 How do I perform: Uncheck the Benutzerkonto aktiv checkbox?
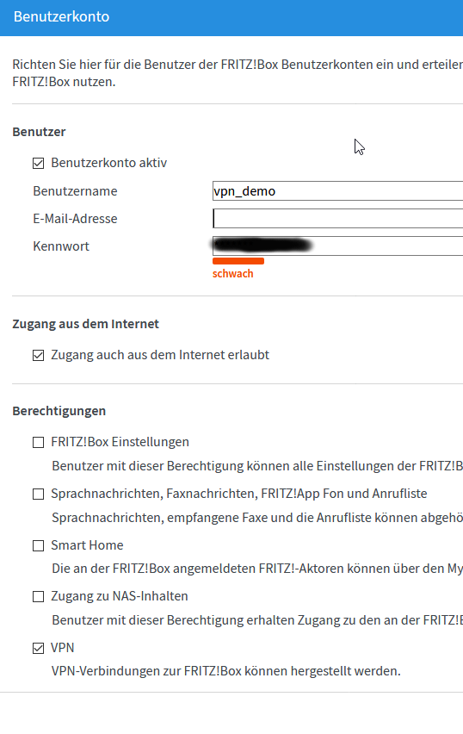[x=39, y=164]
